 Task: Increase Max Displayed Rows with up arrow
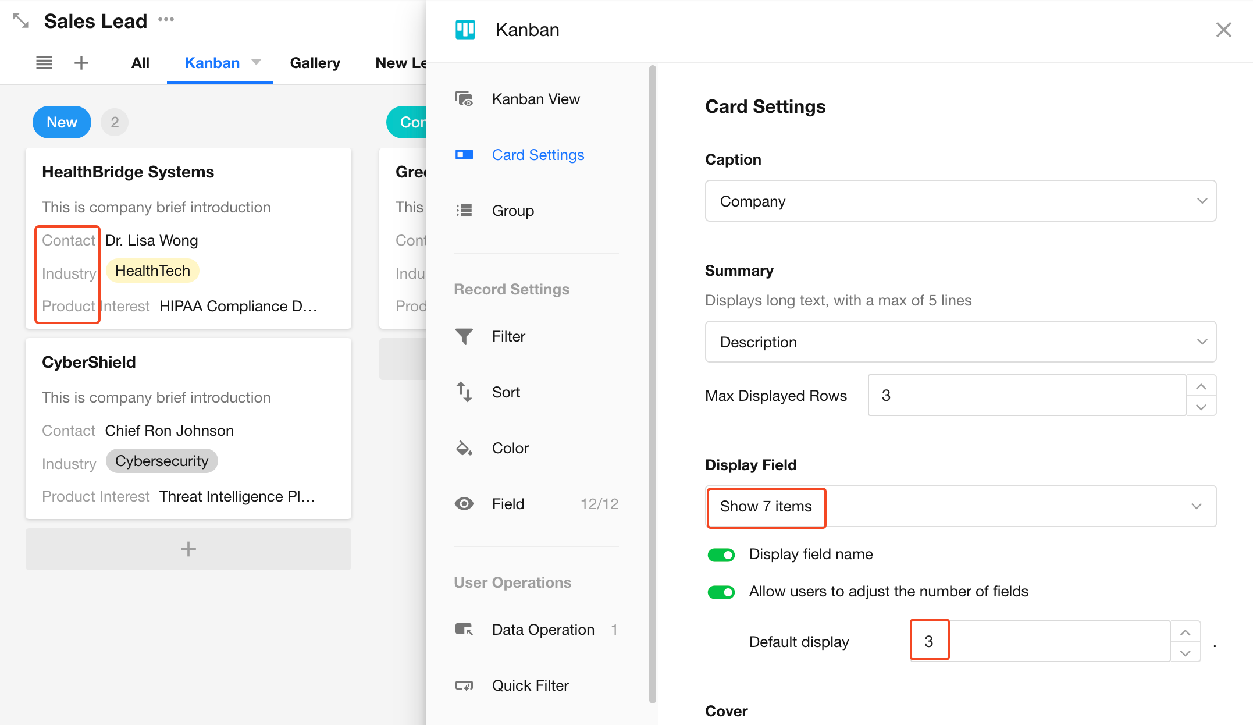click(x=1201, y=386)
